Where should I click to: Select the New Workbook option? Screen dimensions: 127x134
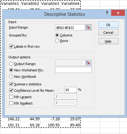11,77
